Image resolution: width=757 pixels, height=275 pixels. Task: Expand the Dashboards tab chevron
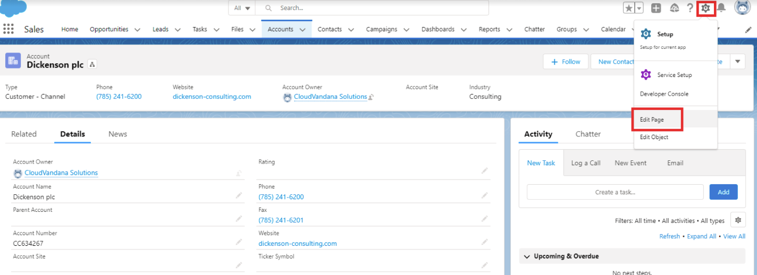tap(464, 30)
